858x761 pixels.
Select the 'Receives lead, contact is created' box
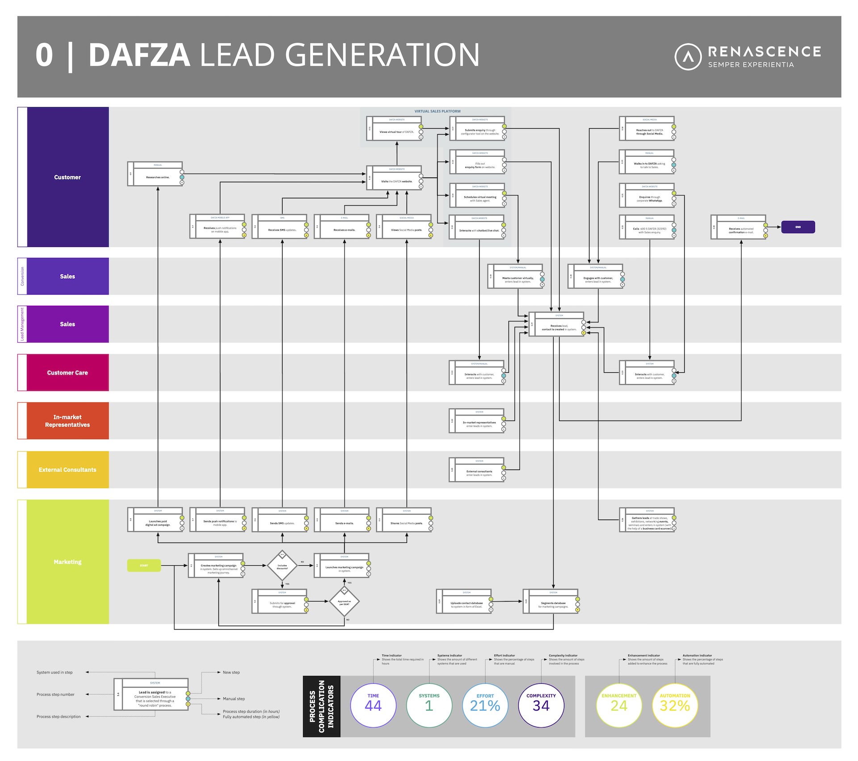tap(557, 324)
